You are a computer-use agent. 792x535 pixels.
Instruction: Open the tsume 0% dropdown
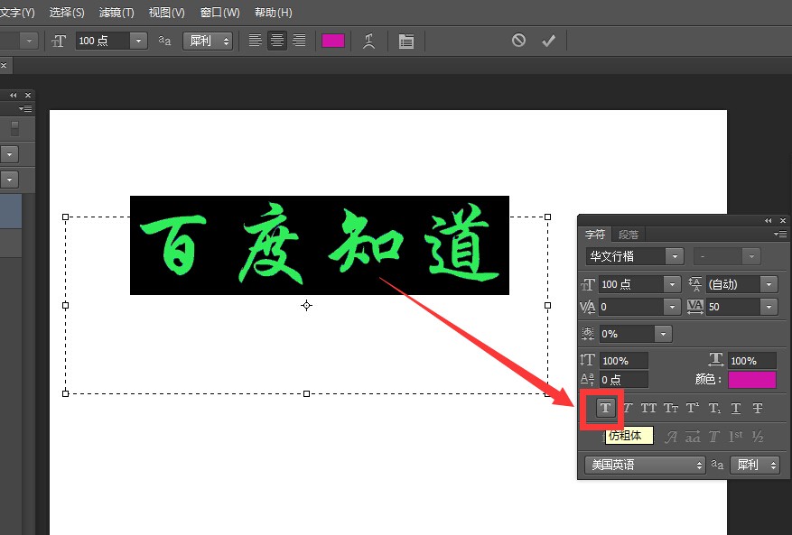point(663,334)
